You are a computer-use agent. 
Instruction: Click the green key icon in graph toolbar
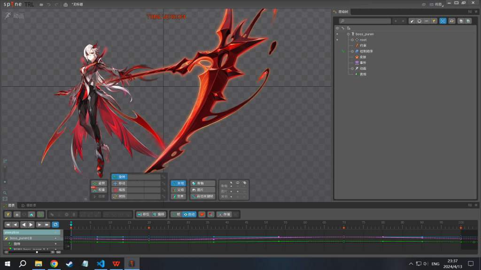[40, 215]
